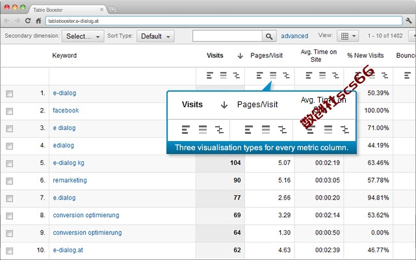Open keyword link facebook
The image size is (416, 260).
pyautogui.click(x=66, y=110)
